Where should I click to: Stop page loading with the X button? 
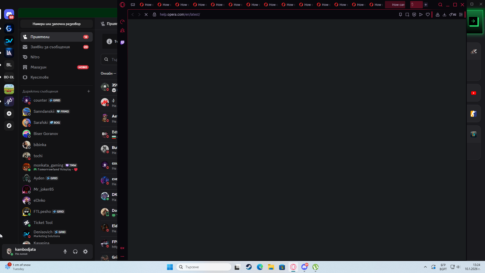[x=146, y=15]
